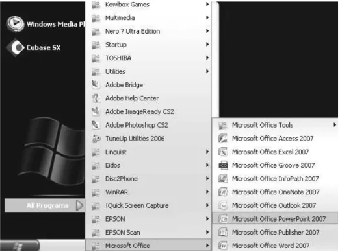This screenshot has height=252, width=340.
Task: Click the Multimedia folder icon
Action: click(96, 18)
